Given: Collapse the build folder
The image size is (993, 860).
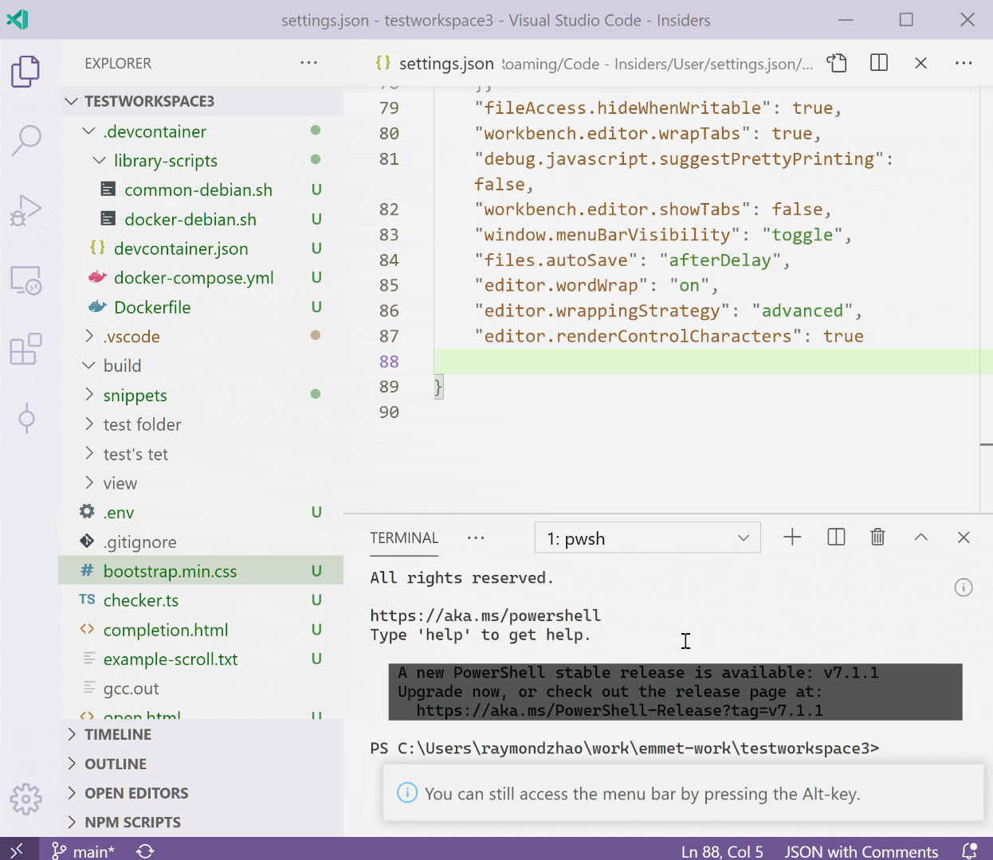Looking at the screenshot, I should (x=201, y=366).
